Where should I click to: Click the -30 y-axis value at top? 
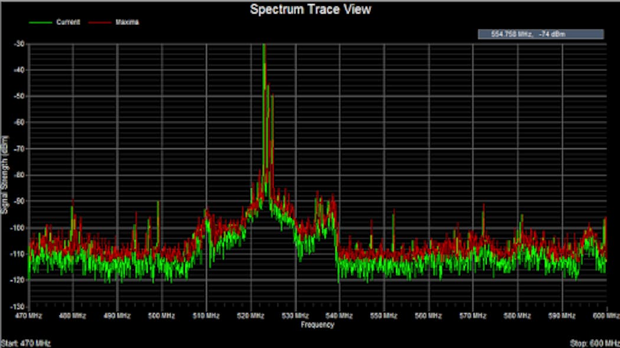[20, 44]
